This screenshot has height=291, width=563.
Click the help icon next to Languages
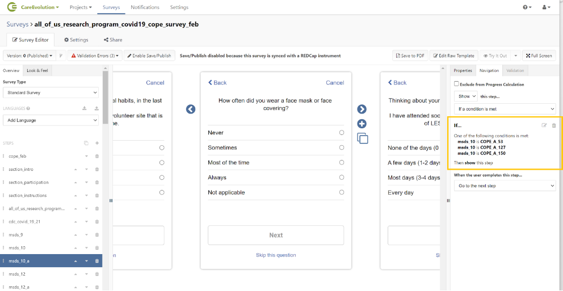point(28,108)
